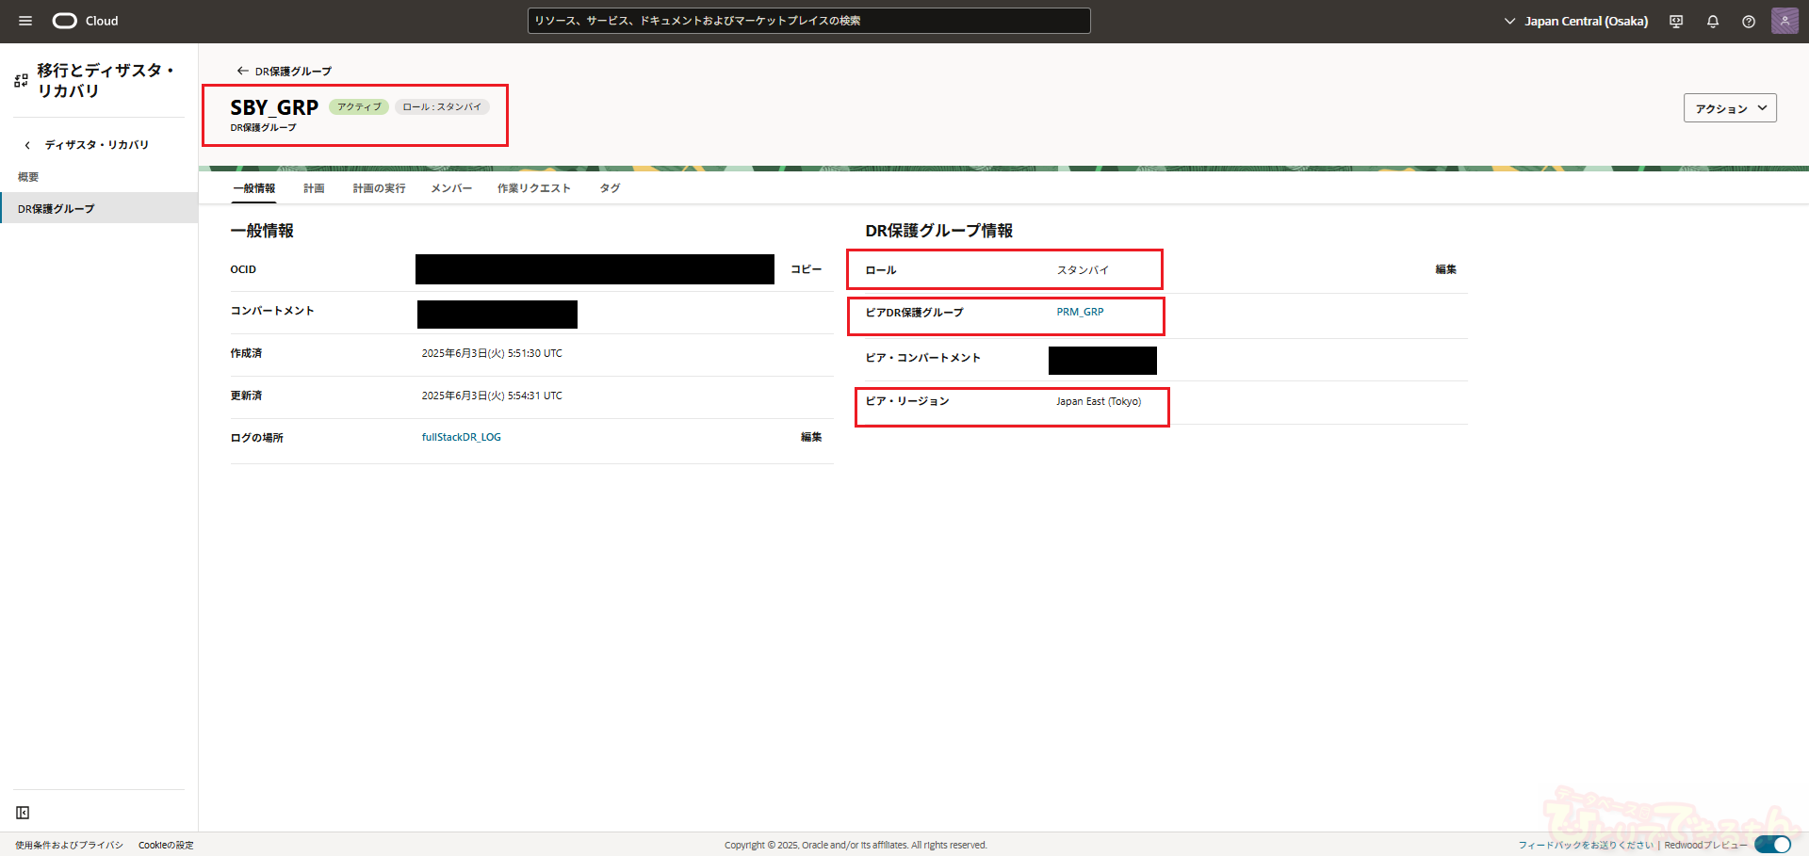Click コピー to copy the OCID
1809x856 pixels.
pos(806,269)
